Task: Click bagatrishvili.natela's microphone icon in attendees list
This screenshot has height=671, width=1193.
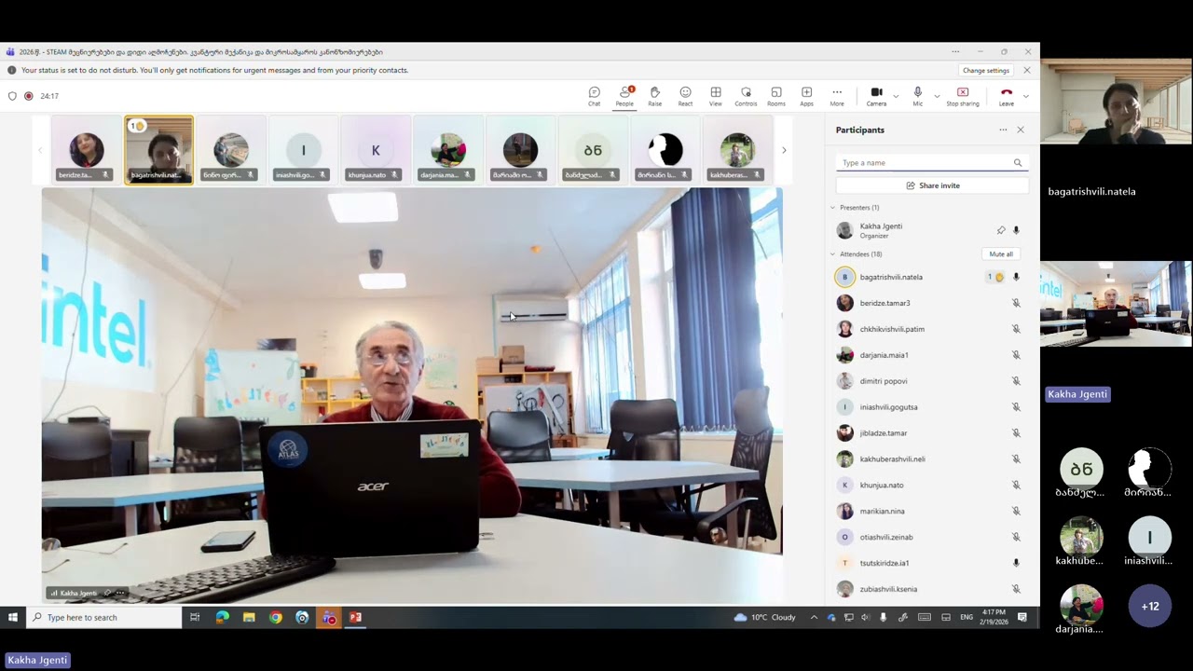Action: [x=1016, y=277]
